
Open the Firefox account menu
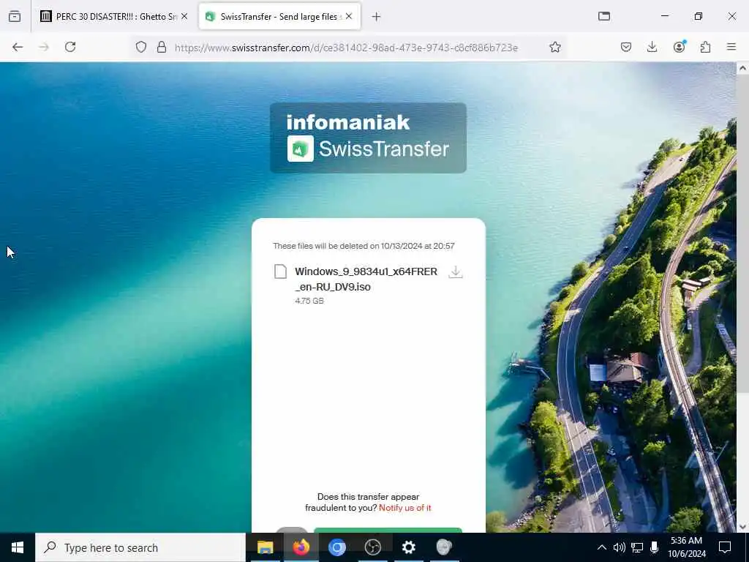[680, 46]
